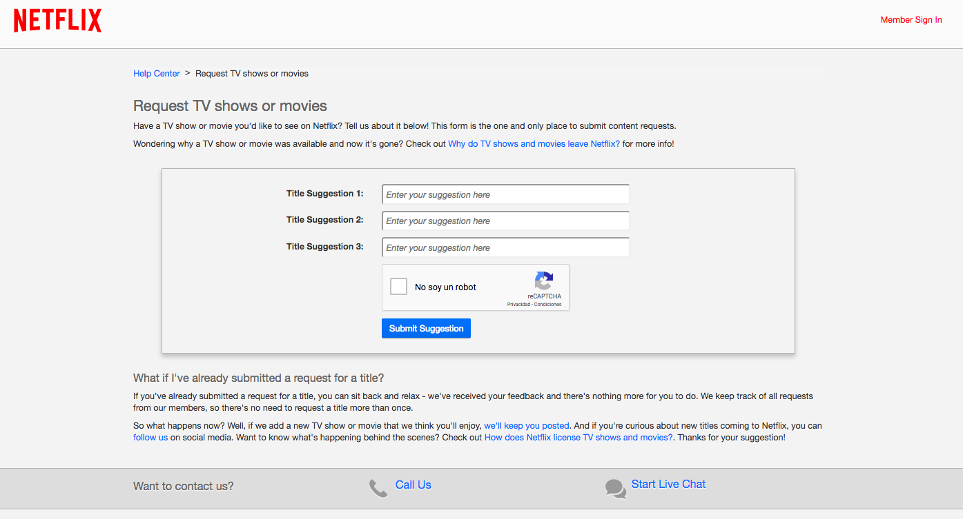
Task: Click the phone icon beside Call Us
Action: tap(378, 488)
